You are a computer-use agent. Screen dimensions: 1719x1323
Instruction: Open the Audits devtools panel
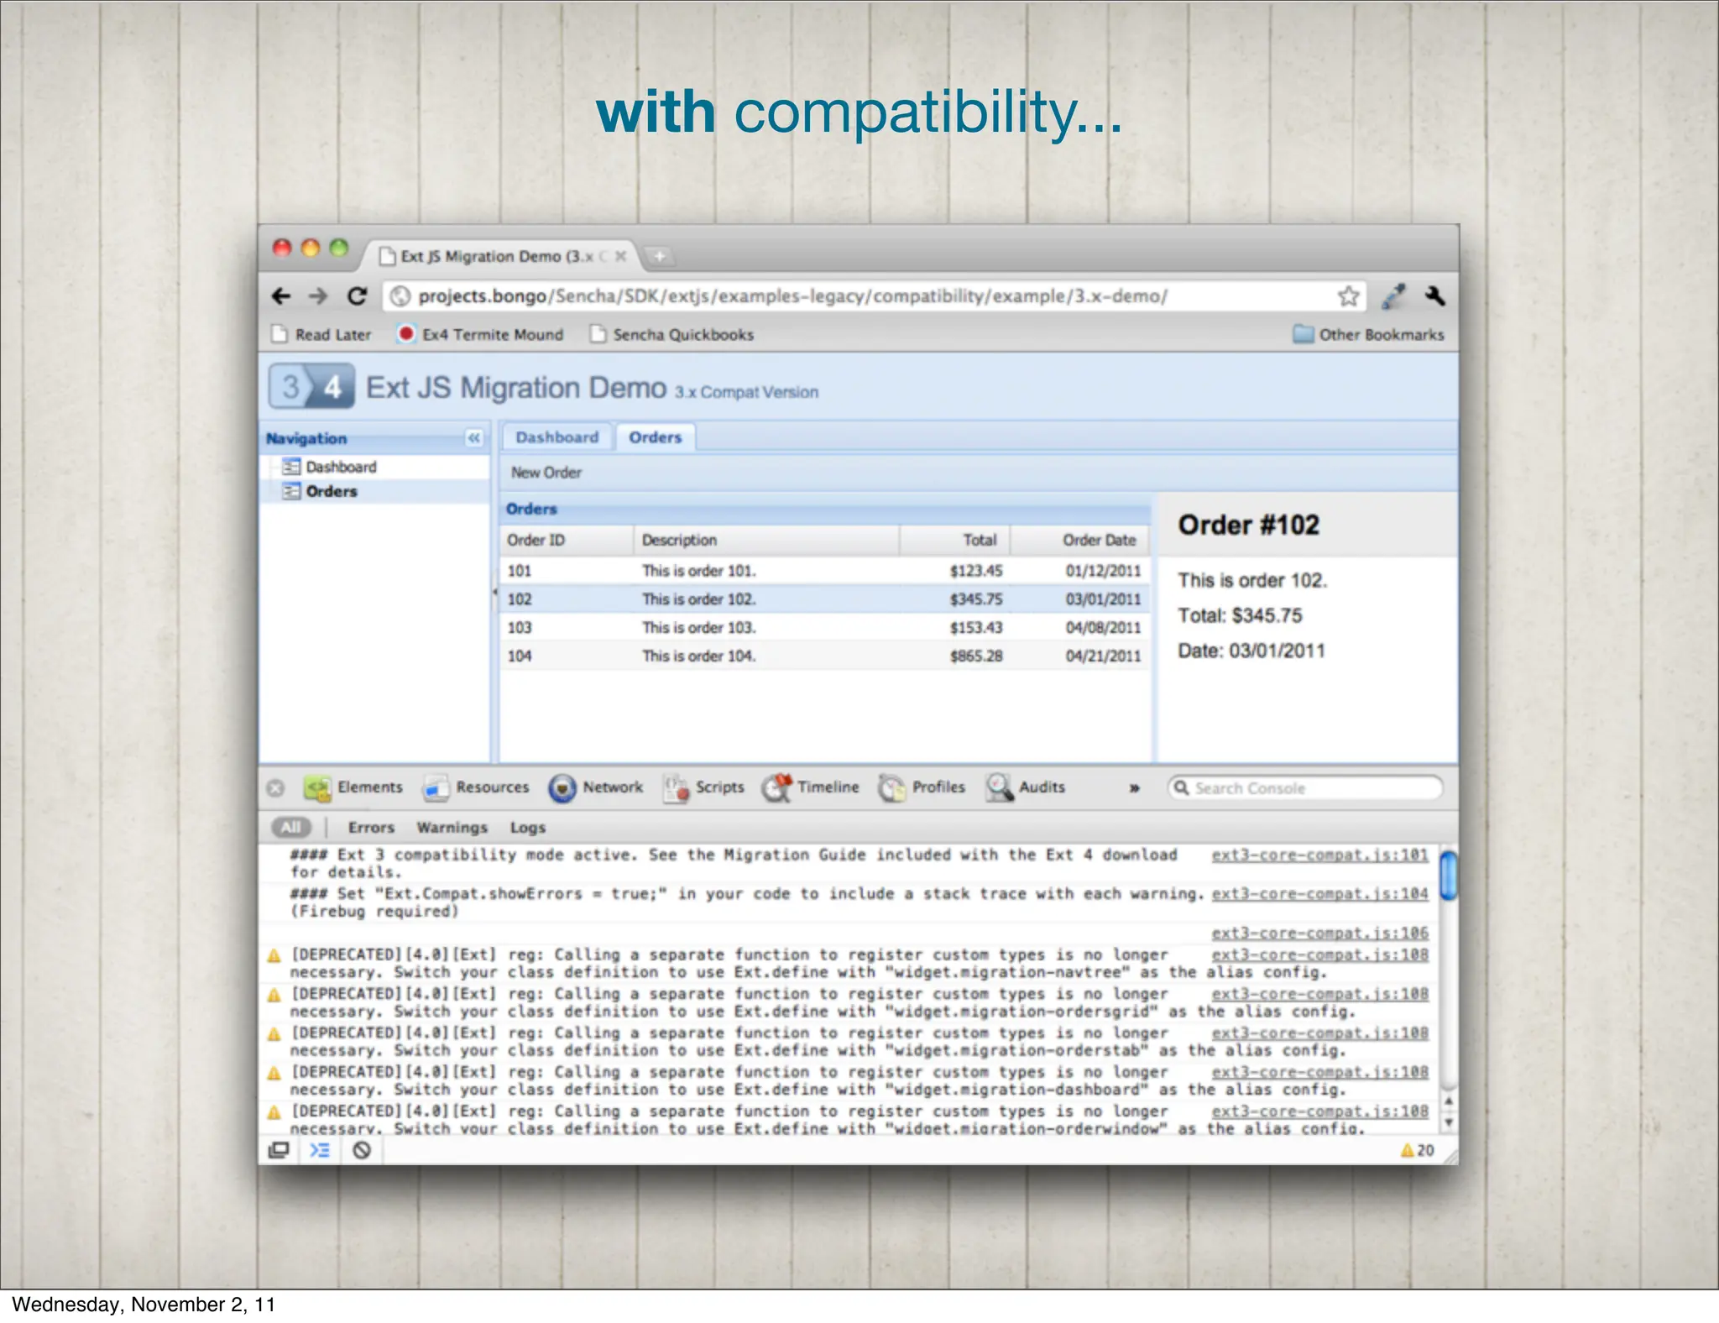pyautogui.click(x=1026, y=787)
